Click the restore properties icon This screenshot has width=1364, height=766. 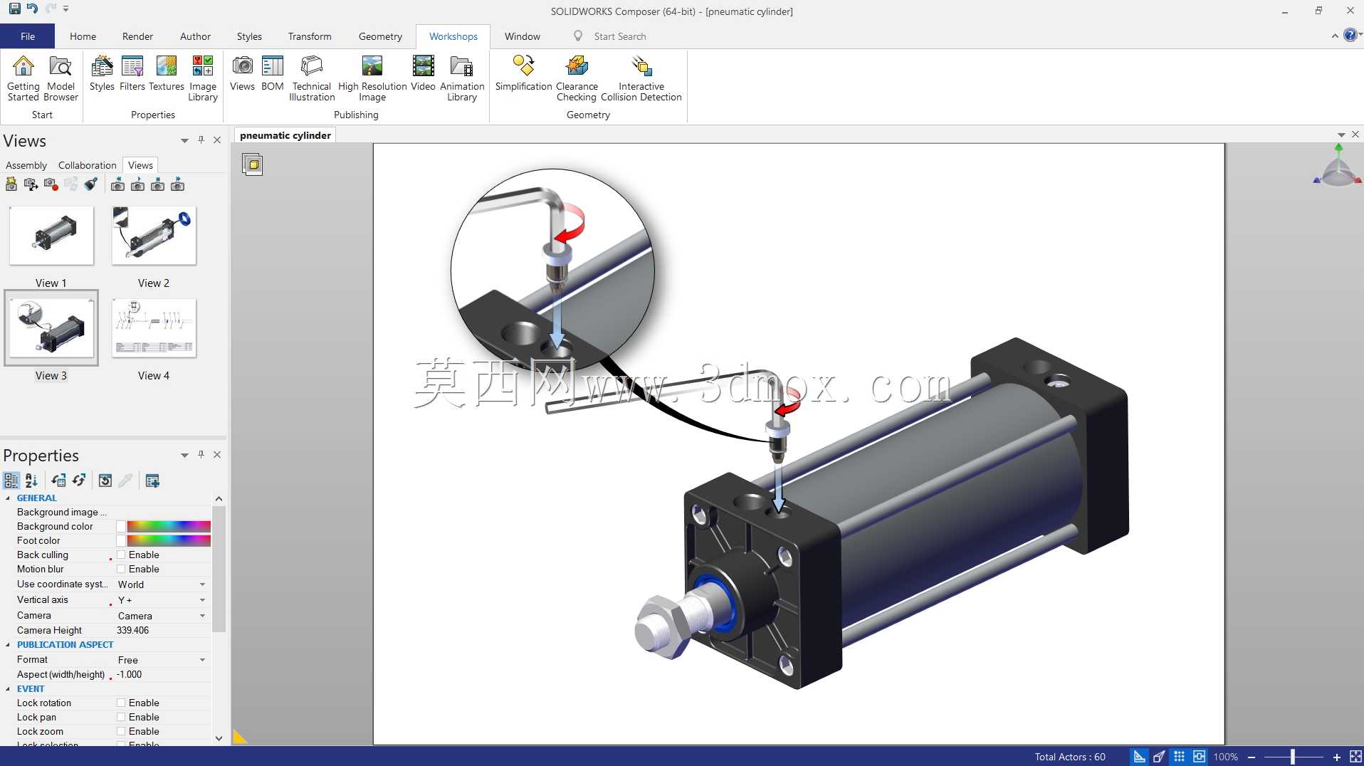click(x=105, y=481)
